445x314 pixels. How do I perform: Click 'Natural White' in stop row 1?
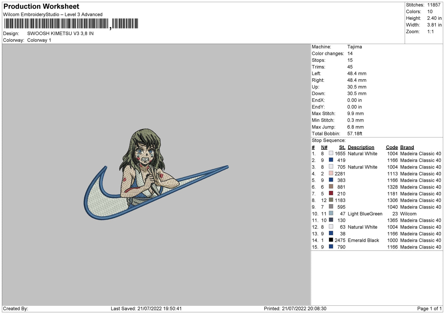click(362, 153)
